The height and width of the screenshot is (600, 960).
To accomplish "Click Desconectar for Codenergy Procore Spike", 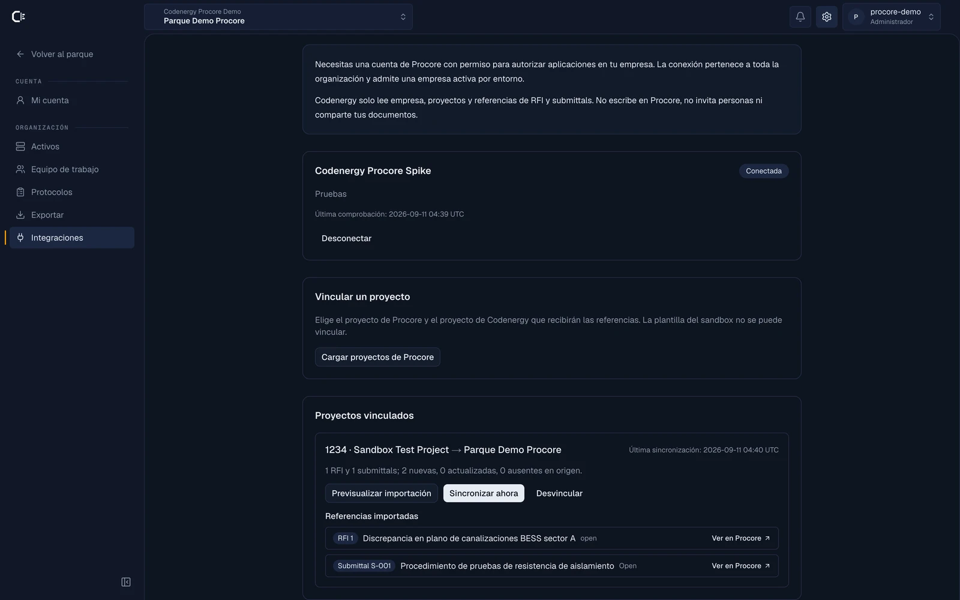I will point(346,238).
